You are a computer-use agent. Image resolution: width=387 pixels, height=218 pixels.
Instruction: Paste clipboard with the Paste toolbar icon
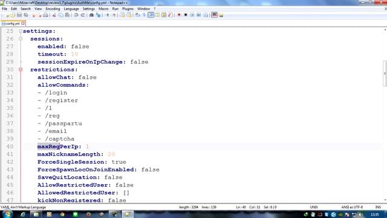(67, 15)
